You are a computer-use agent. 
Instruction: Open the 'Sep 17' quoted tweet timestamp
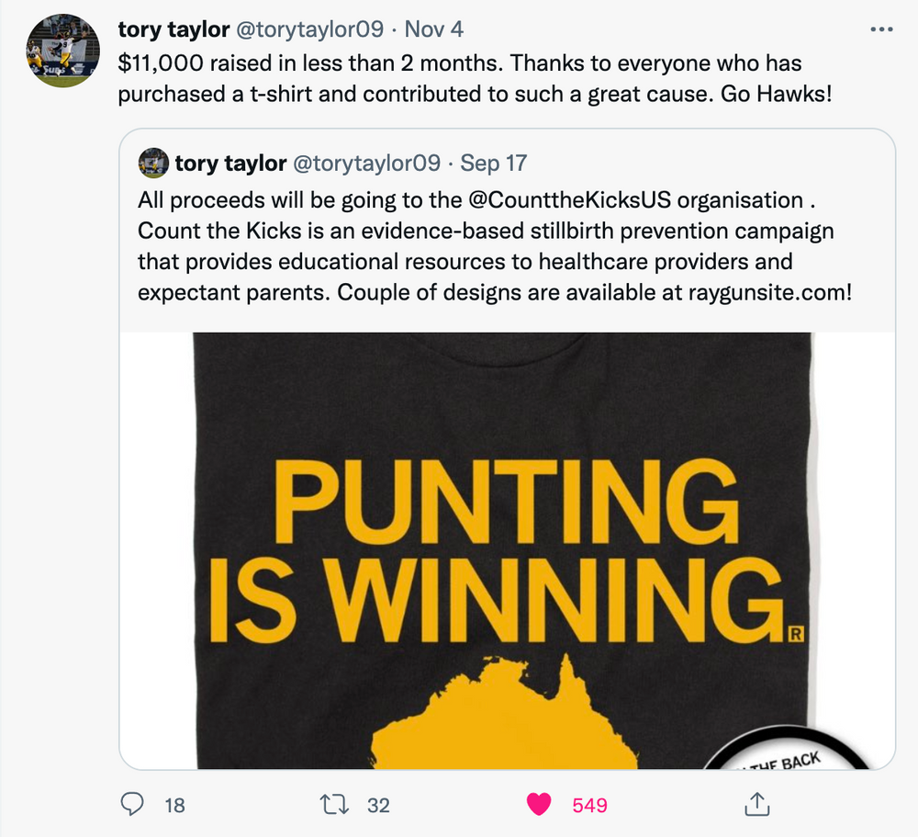[494, 164]
